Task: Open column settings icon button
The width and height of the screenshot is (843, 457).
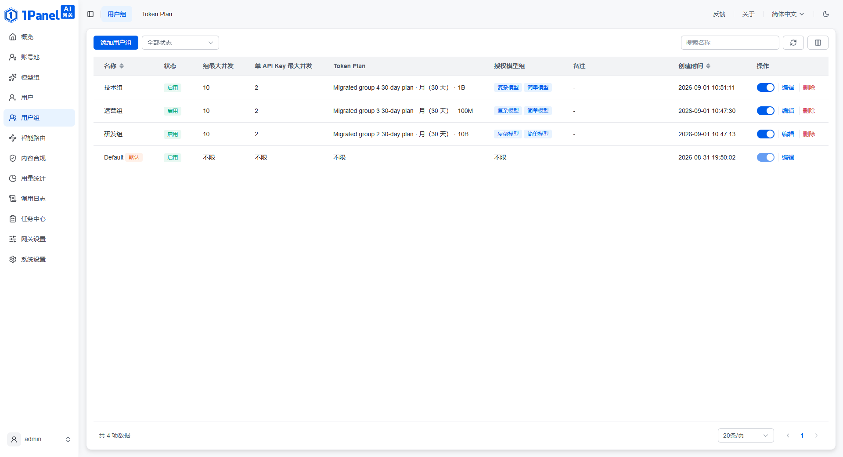Action: [818, 43]
